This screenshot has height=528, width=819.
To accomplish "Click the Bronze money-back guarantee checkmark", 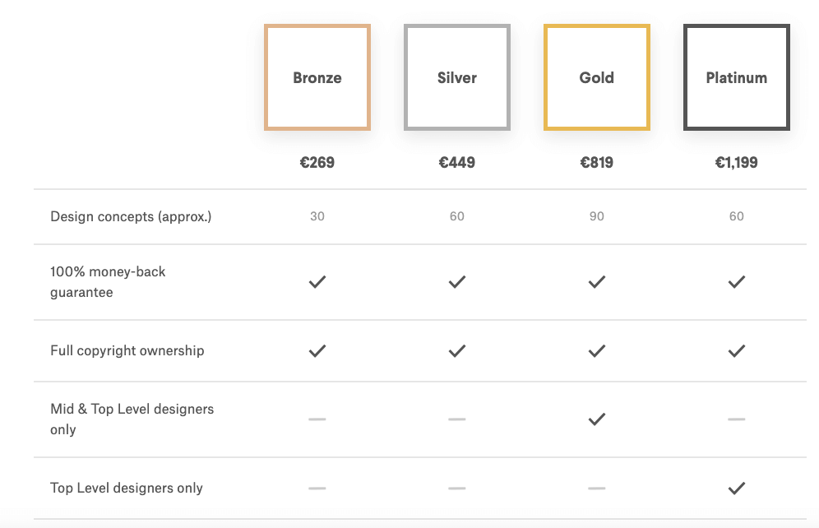I will (x=317, y=282).
